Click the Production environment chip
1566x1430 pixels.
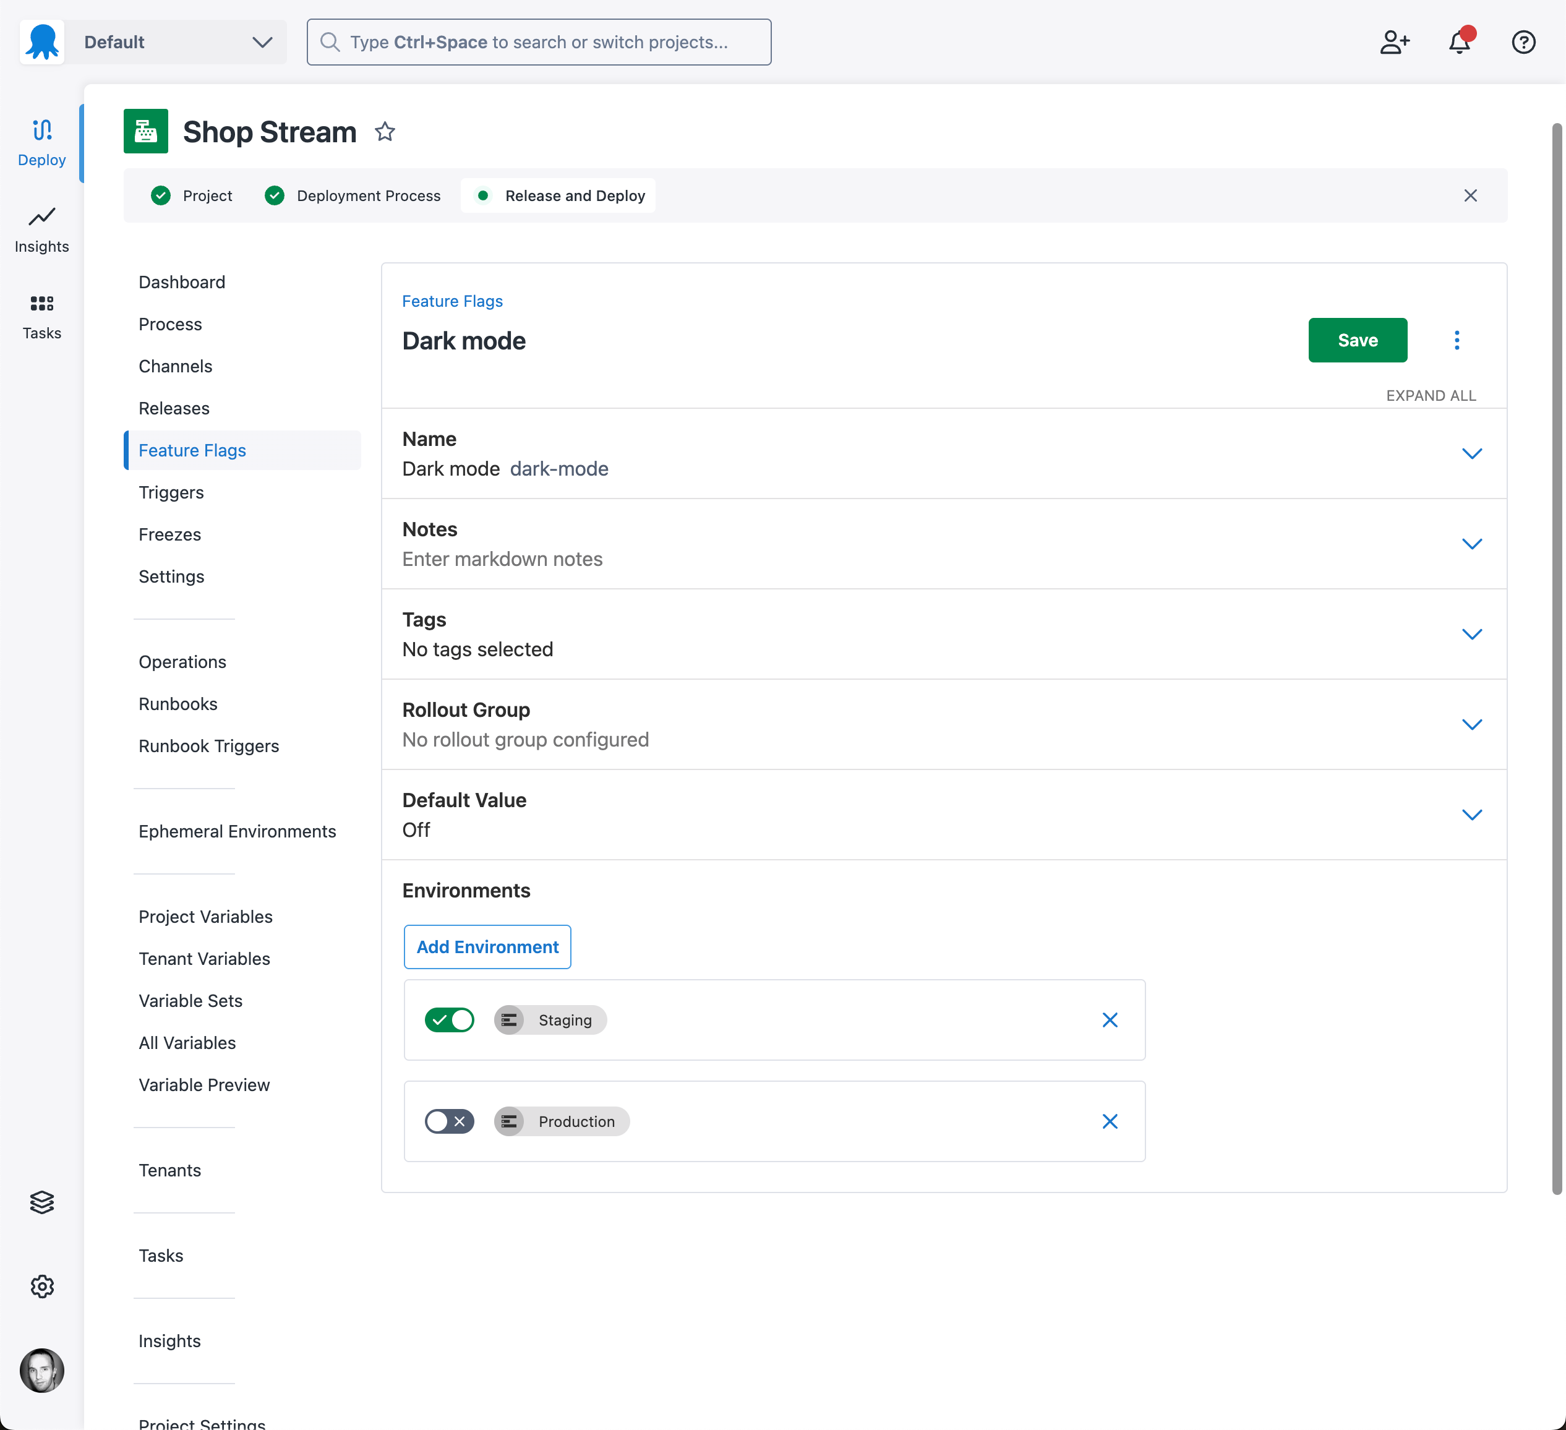point(562,1121)
